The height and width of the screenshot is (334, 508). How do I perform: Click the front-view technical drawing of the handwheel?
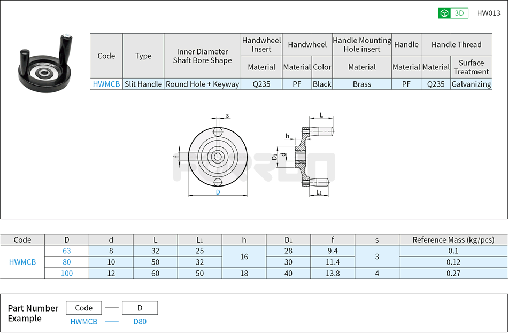pyautogui.click(x=218, y=158)
